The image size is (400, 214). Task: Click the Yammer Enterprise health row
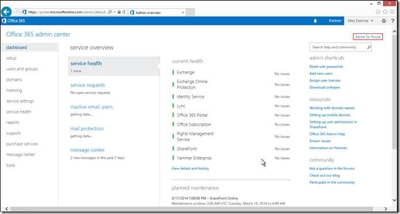(231, 158)
